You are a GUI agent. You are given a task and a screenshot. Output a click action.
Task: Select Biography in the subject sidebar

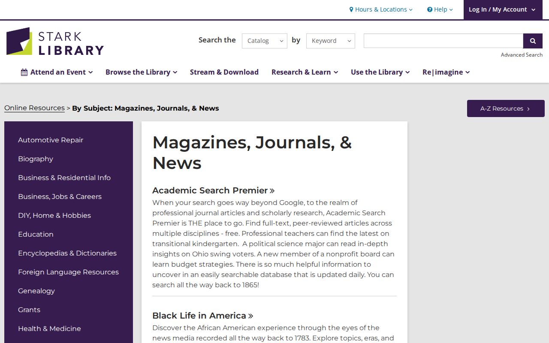(36, 159)
